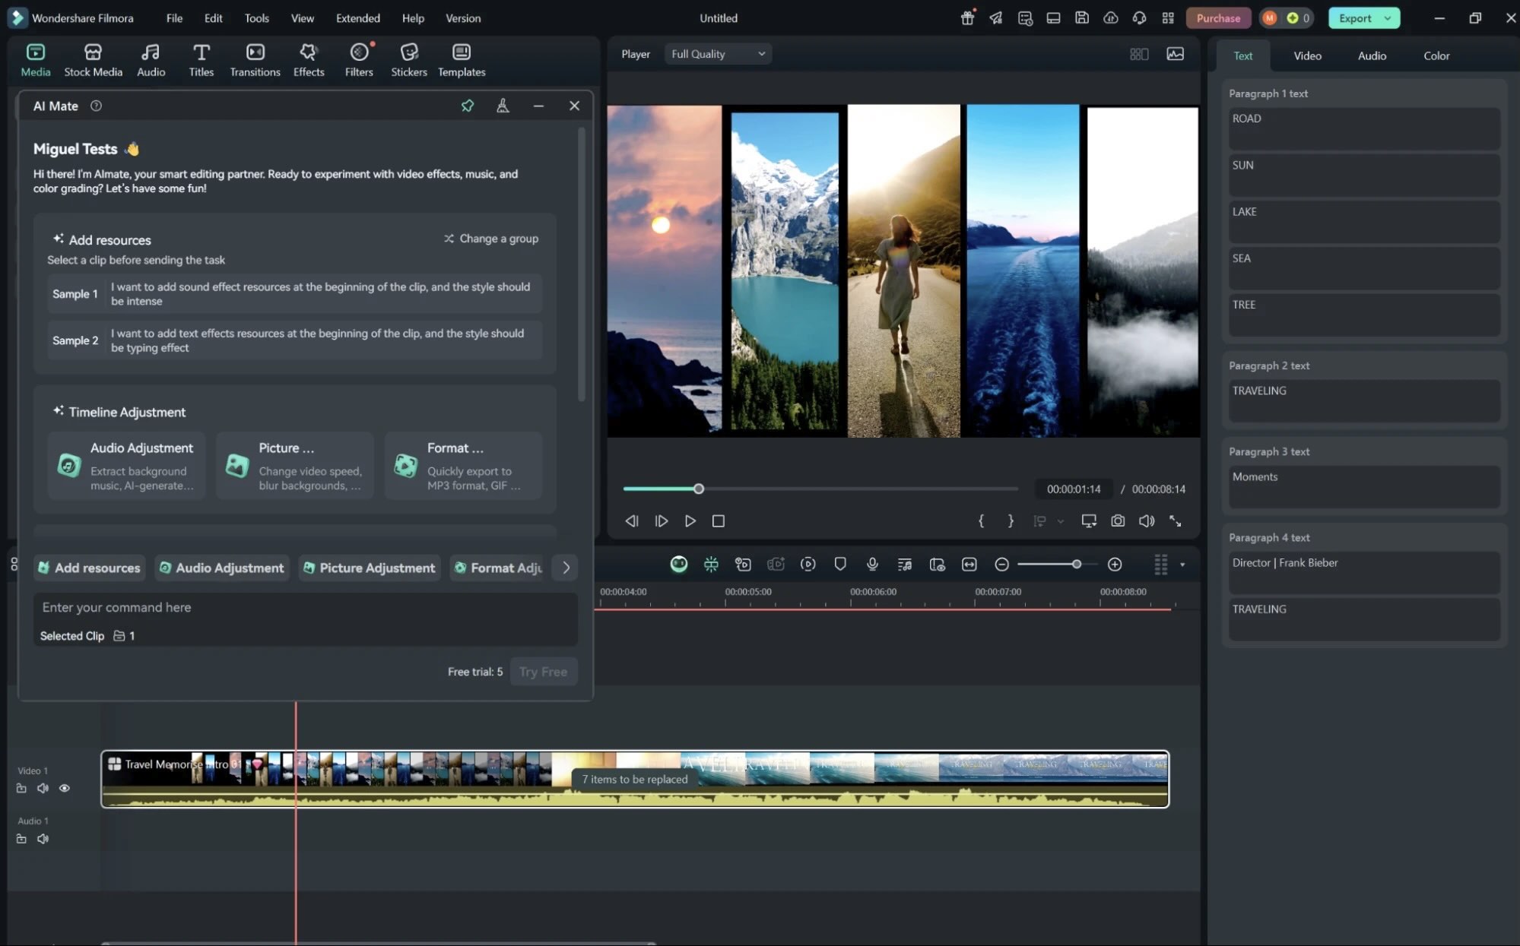Viewport: 1520px width, 946px height.
Task: Mute the Audio 1 track
Action: coord(43,839)
